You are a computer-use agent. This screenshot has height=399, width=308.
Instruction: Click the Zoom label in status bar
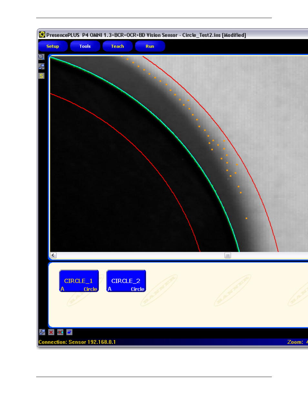click(x=295, y=342)
